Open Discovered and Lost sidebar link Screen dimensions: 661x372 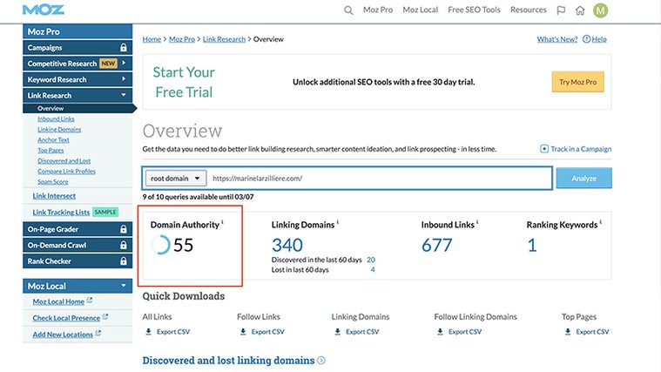(x=64, y=160)
